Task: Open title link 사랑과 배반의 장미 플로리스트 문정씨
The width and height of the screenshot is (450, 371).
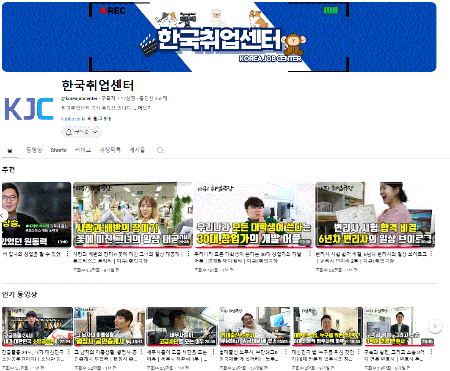Action: point(128,258)
